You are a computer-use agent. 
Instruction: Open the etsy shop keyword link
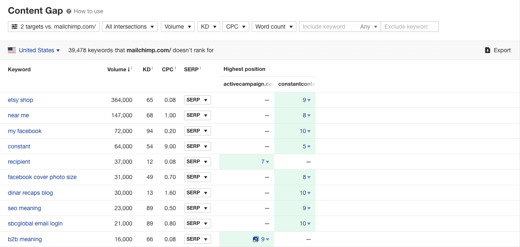pos(20,100)
